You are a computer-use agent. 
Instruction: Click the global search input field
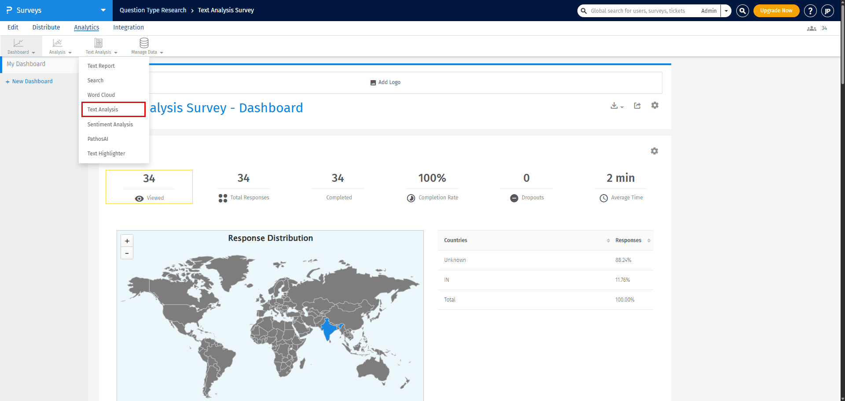(638, 11)
